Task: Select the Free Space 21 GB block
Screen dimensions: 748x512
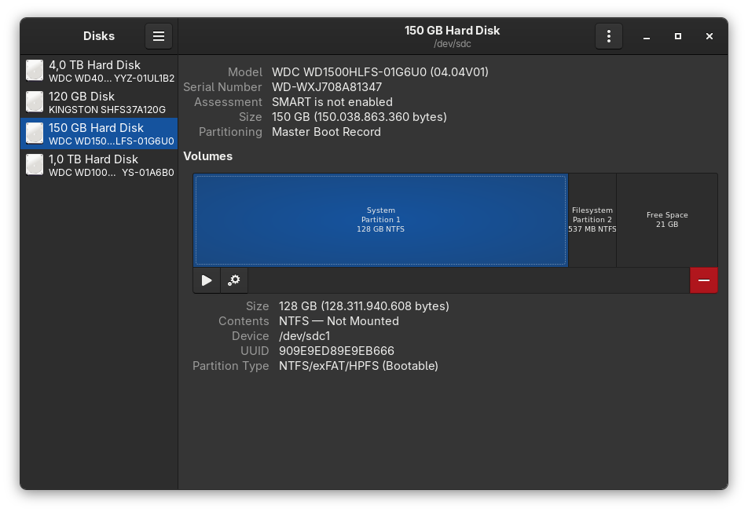Action: (667, 220)
